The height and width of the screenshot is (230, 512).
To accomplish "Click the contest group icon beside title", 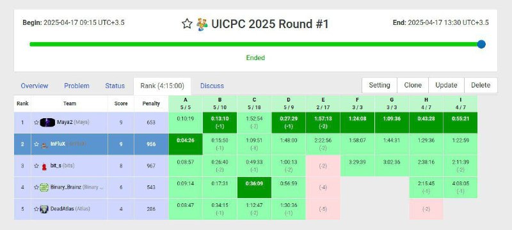I will tap(202, 24).
